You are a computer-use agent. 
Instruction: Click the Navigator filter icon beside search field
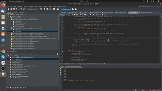pos(57,54)
